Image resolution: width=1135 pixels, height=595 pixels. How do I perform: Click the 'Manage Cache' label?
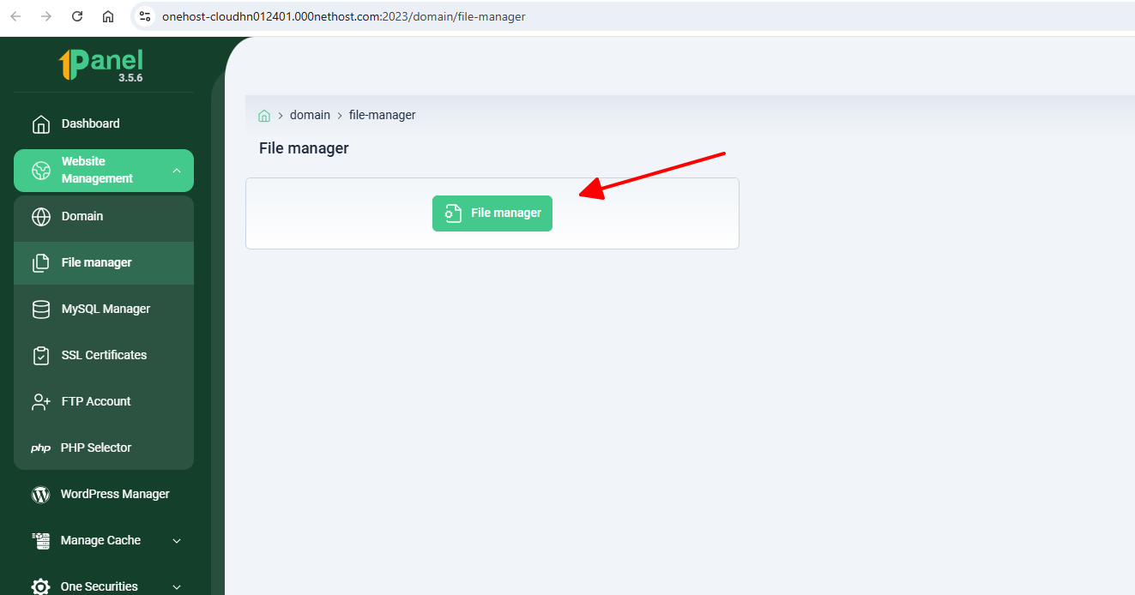pyautogui.click(x=100, y=540)
